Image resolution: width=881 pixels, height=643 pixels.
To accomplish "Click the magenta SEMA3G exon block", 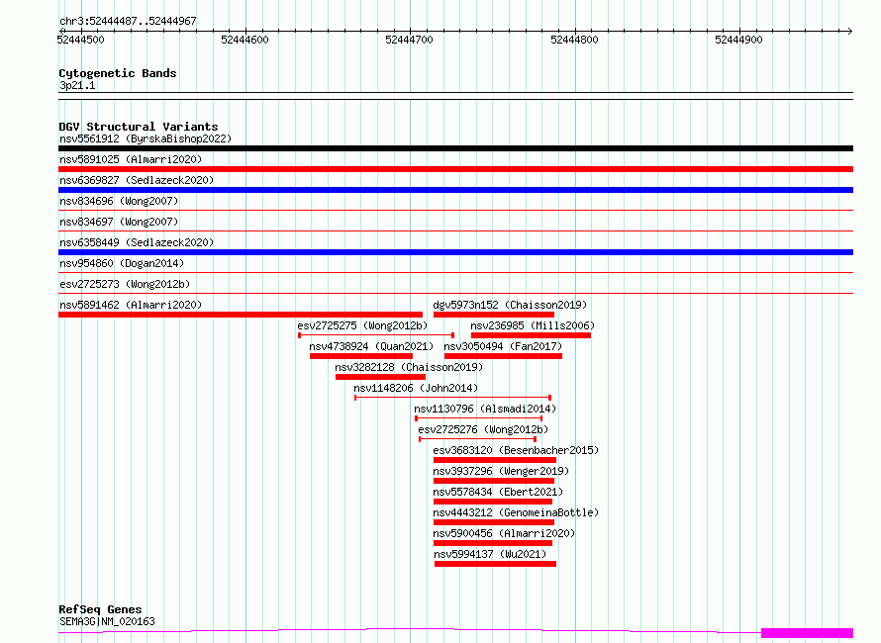I will [x=808, y=633].
